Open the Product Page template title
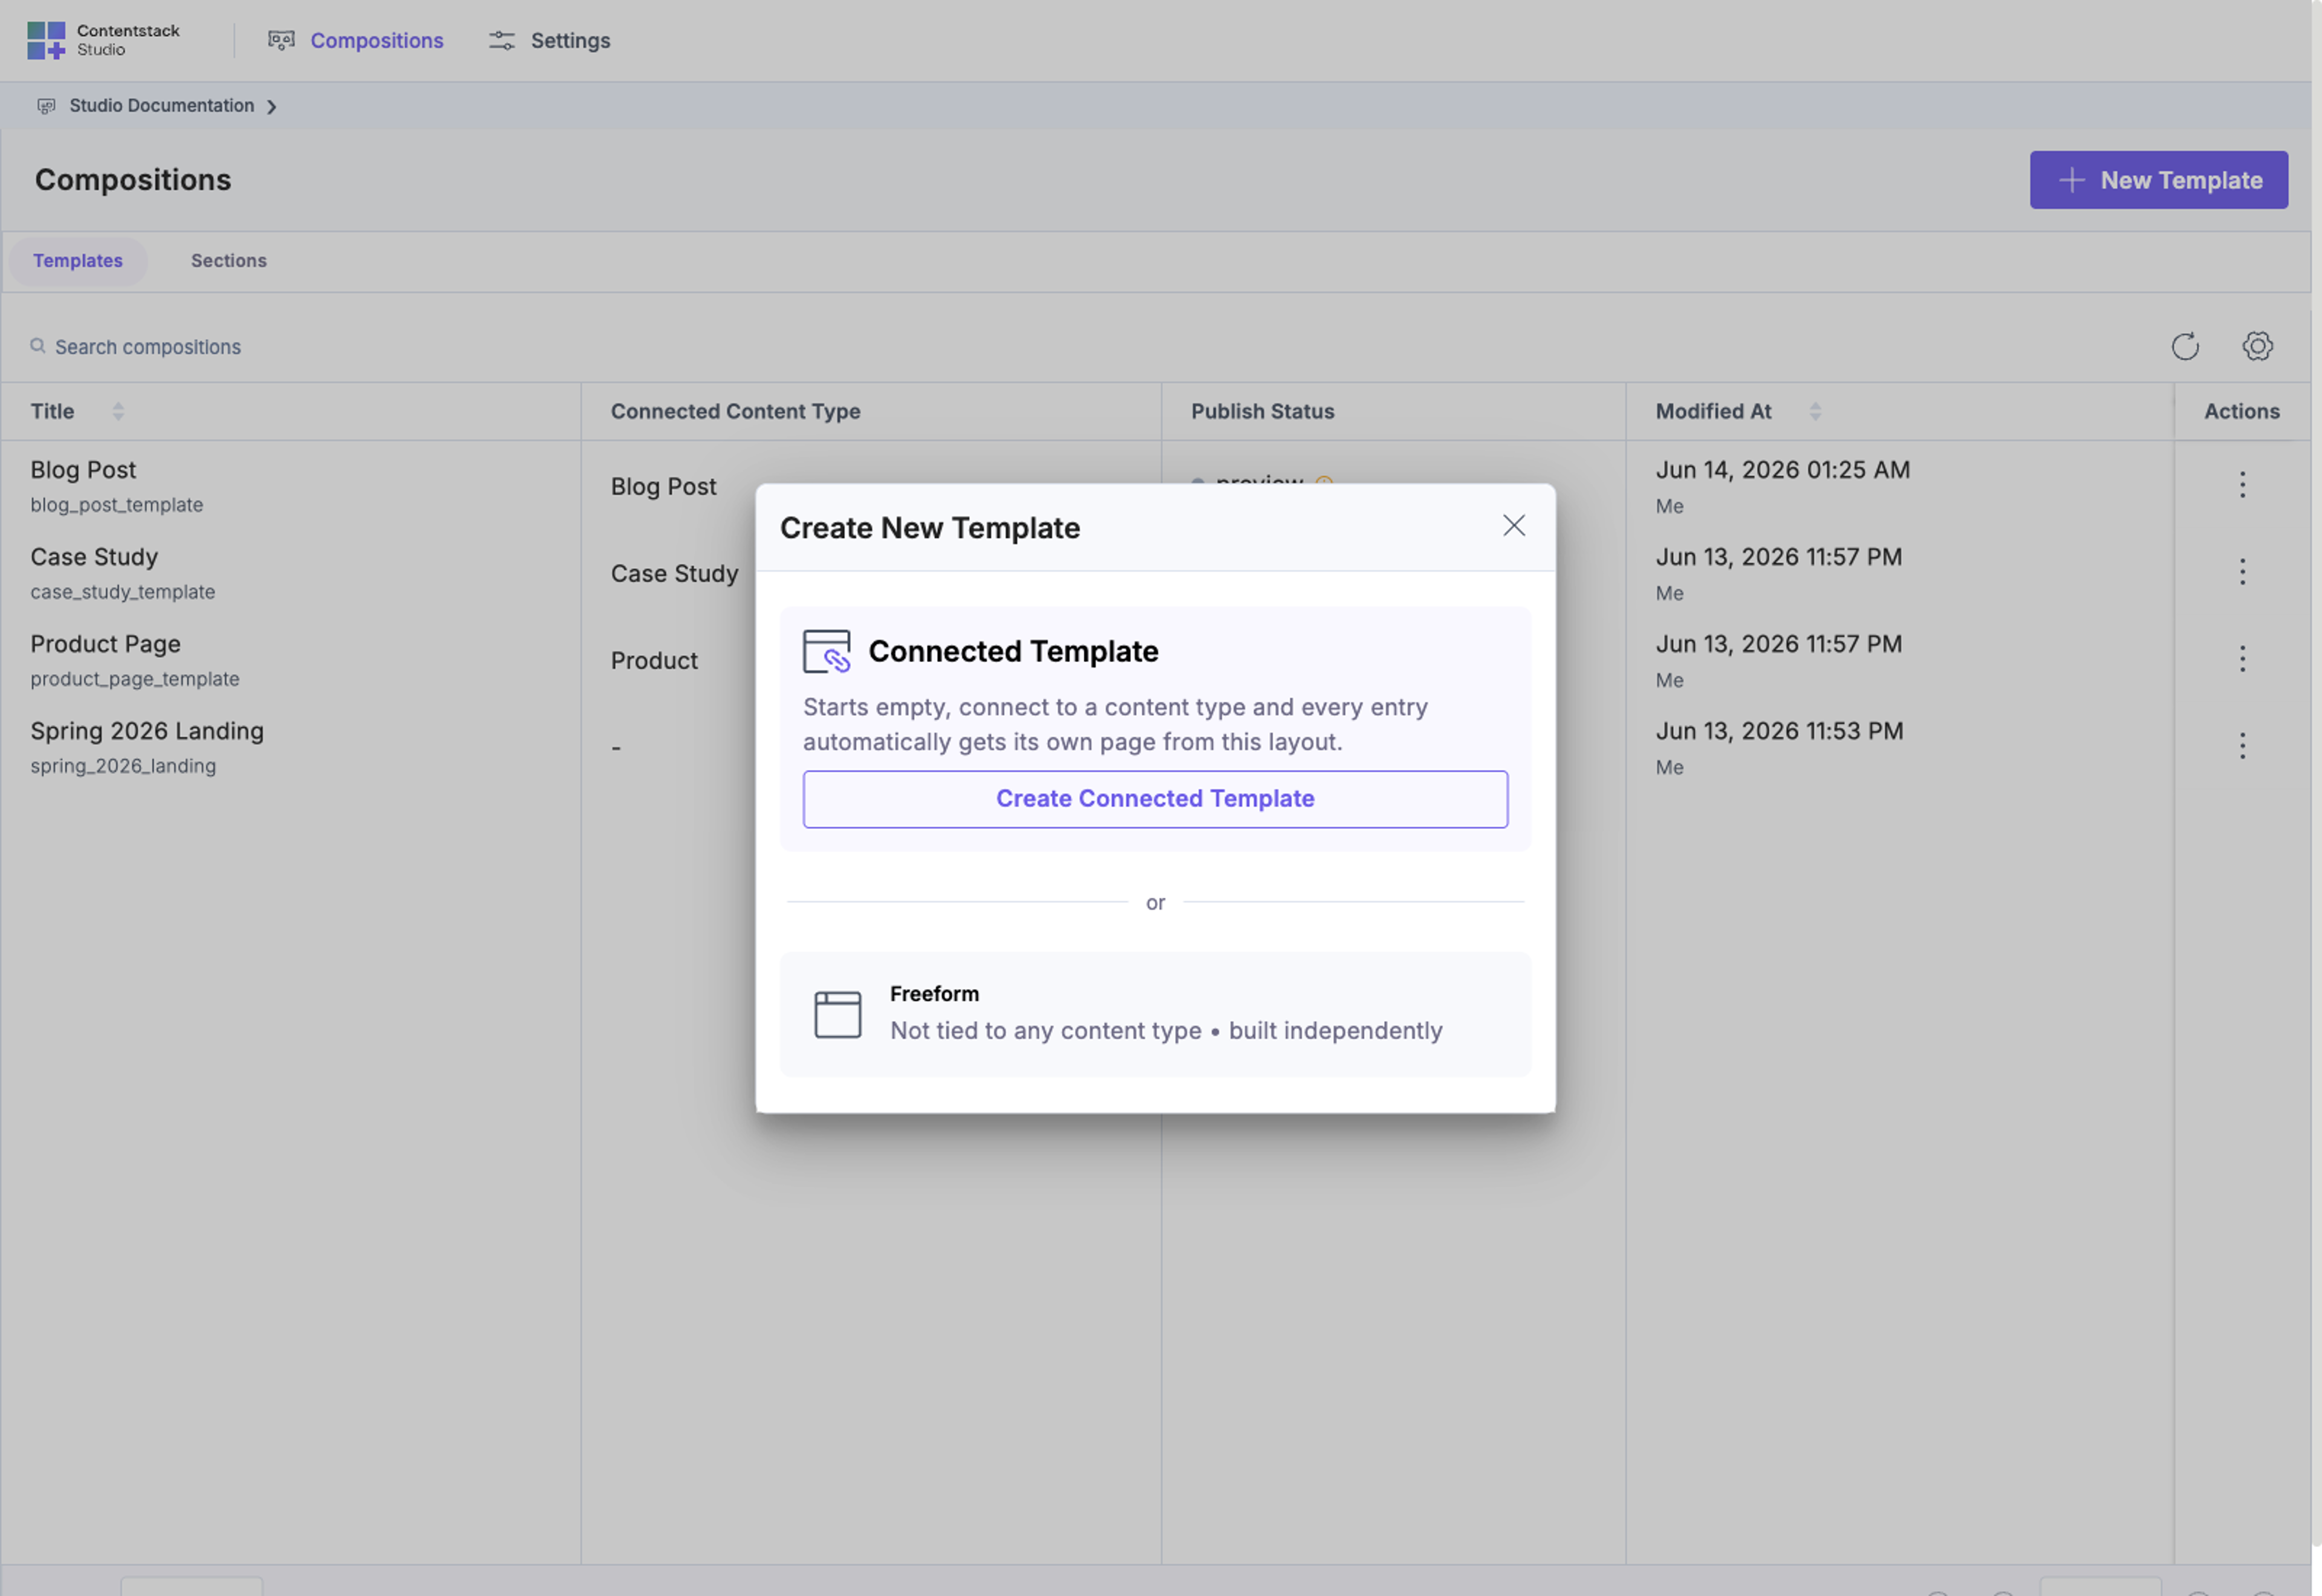The height and width of the screenshot is (1596, 2322). 105,644
